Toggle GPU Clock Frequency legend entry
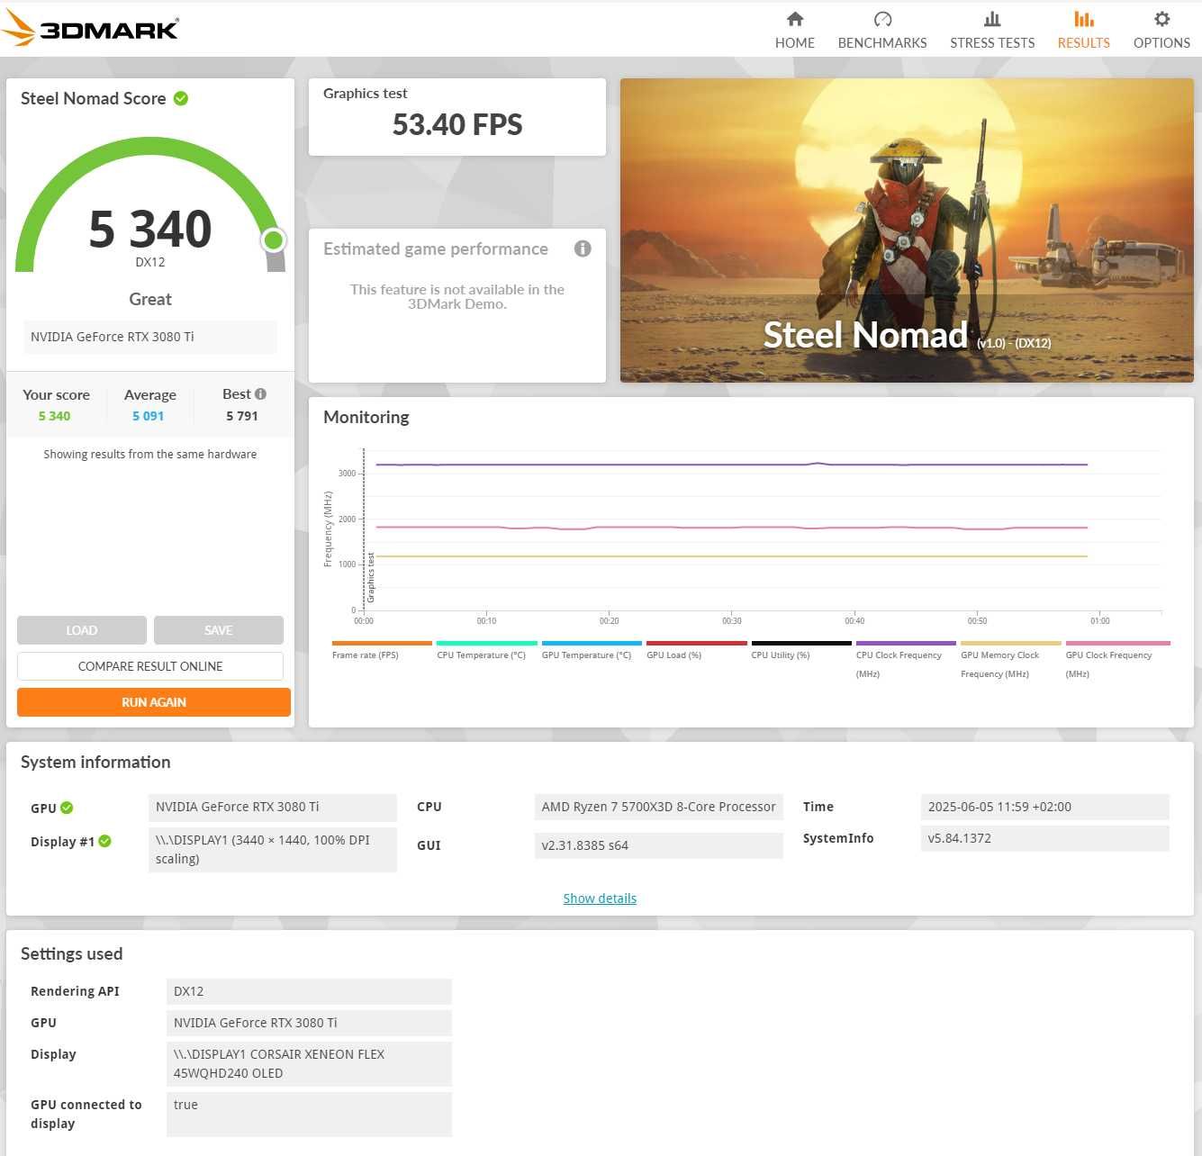1202x1156 pixels. click(x=1117, y=659)
